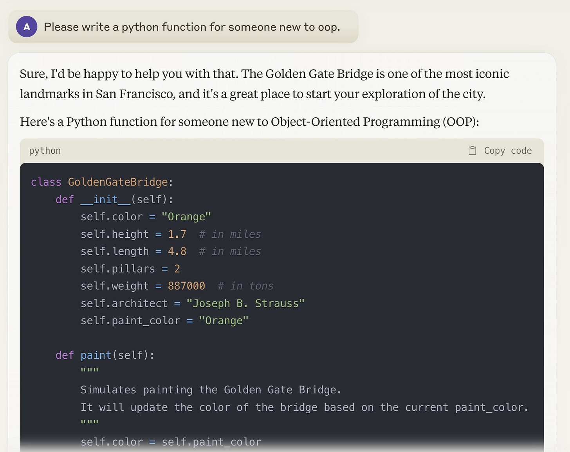
Task: Click the self.height = 1.7 line
Action: (x=171, y=234)
